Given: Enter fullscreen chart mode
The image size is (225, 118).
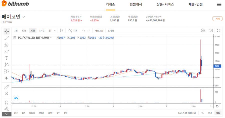Looking at the screenshot, I should 219,31.
